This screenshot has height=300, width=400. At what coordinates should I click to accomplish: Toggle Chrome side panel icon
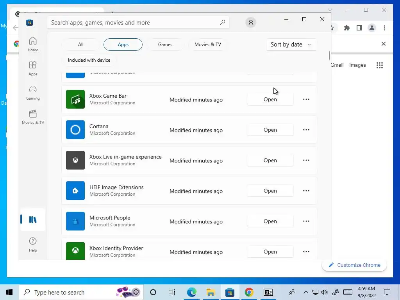click(x=359, y=28)
